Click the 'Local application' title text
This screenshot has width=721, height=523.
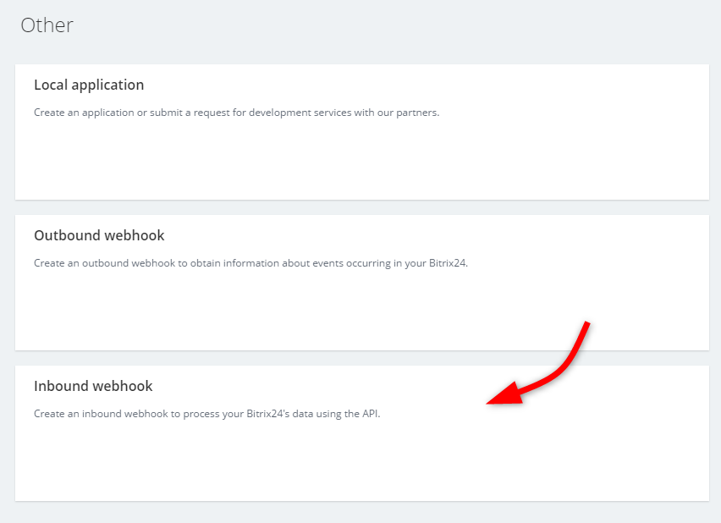pyautogui.click(x=89, y=85)
